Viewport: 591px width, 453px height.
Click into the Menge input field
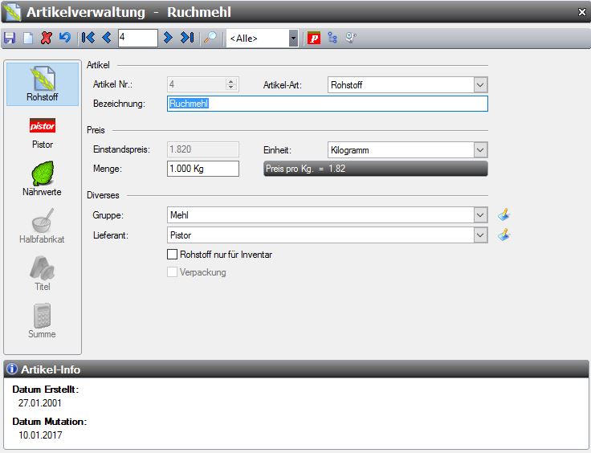(x=202, y=169)
